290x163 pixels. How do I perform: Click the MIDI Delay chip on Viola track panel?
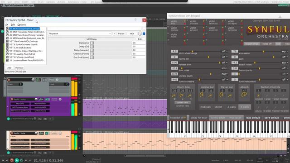[20, 140]
